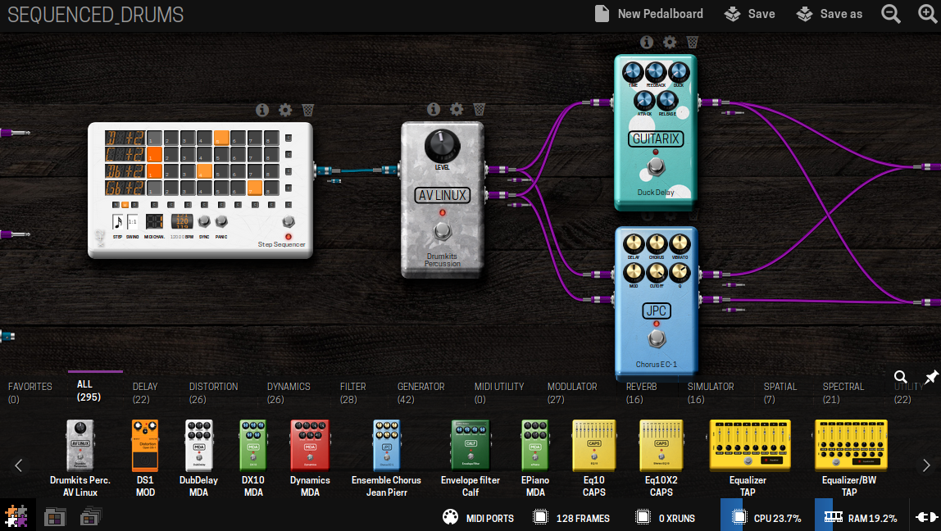The width and height of the screenshot is (941, 531).
Task: Open plugin search magnifier icon
Action: [901, 377]
